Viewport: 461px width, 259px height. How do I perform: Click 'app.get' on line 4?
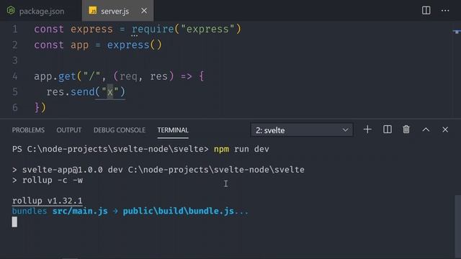[x=55, y=76]
